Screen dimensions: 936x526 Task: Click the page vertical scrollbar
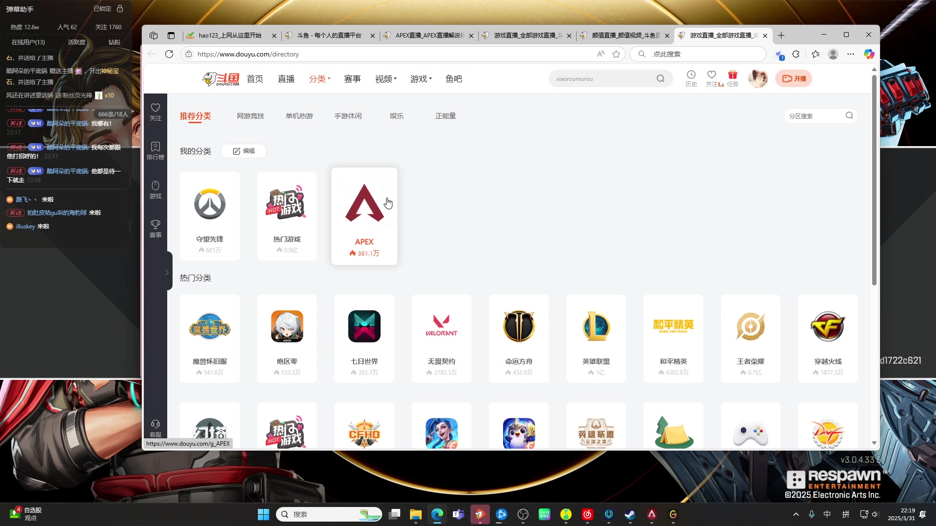tap(874, 180)
